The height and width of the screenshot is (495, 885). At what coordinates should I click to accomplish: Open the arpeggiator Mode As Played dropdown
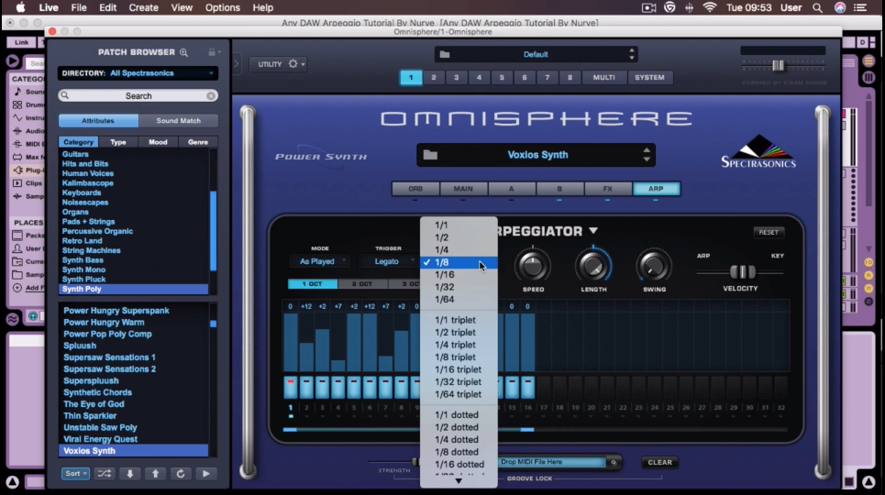320,261
